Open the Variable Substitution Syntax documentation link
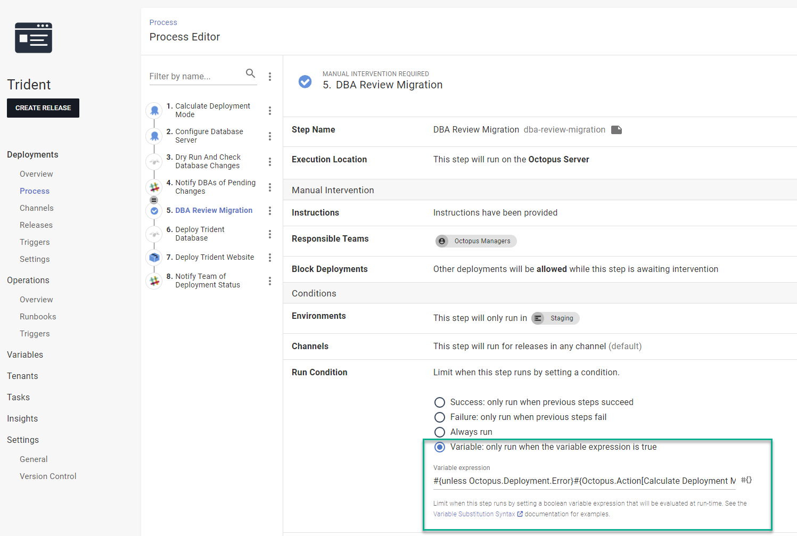 click(474, 514)
